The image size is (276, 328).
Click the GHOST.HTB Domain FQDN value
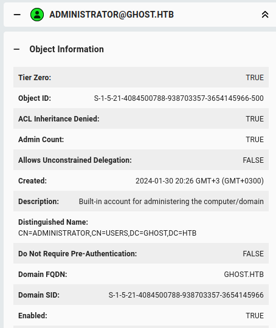[244, 274]
